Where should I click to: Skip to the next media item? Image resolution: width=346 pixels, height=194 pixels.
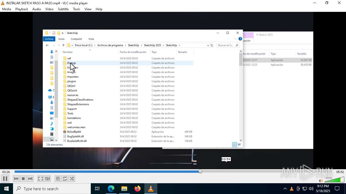click(x=30, y=179)
